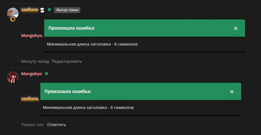The image size is (261, 135).
Task: Click Произошла ошибка header in заебало's post
Action: click(72, 28)
